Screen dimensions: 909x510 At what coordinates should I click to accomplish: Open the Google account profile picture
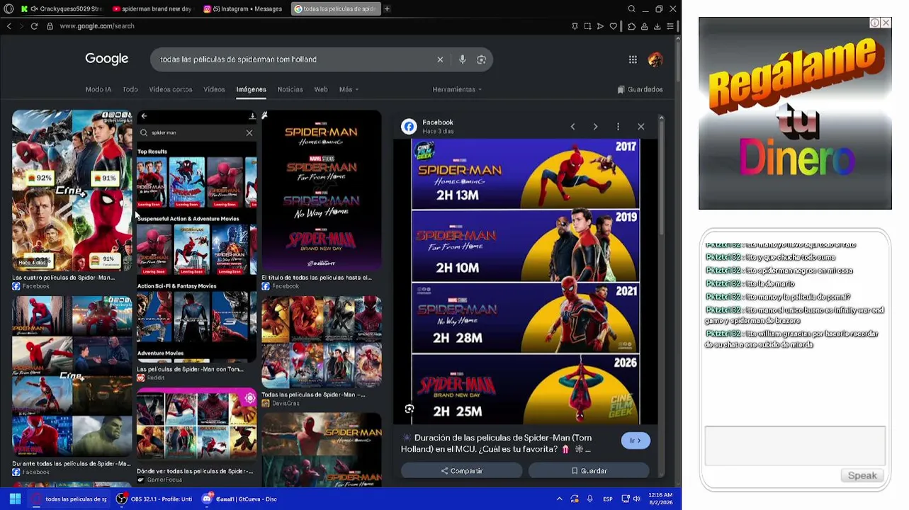pyautogui.click(x=655, y=59)
